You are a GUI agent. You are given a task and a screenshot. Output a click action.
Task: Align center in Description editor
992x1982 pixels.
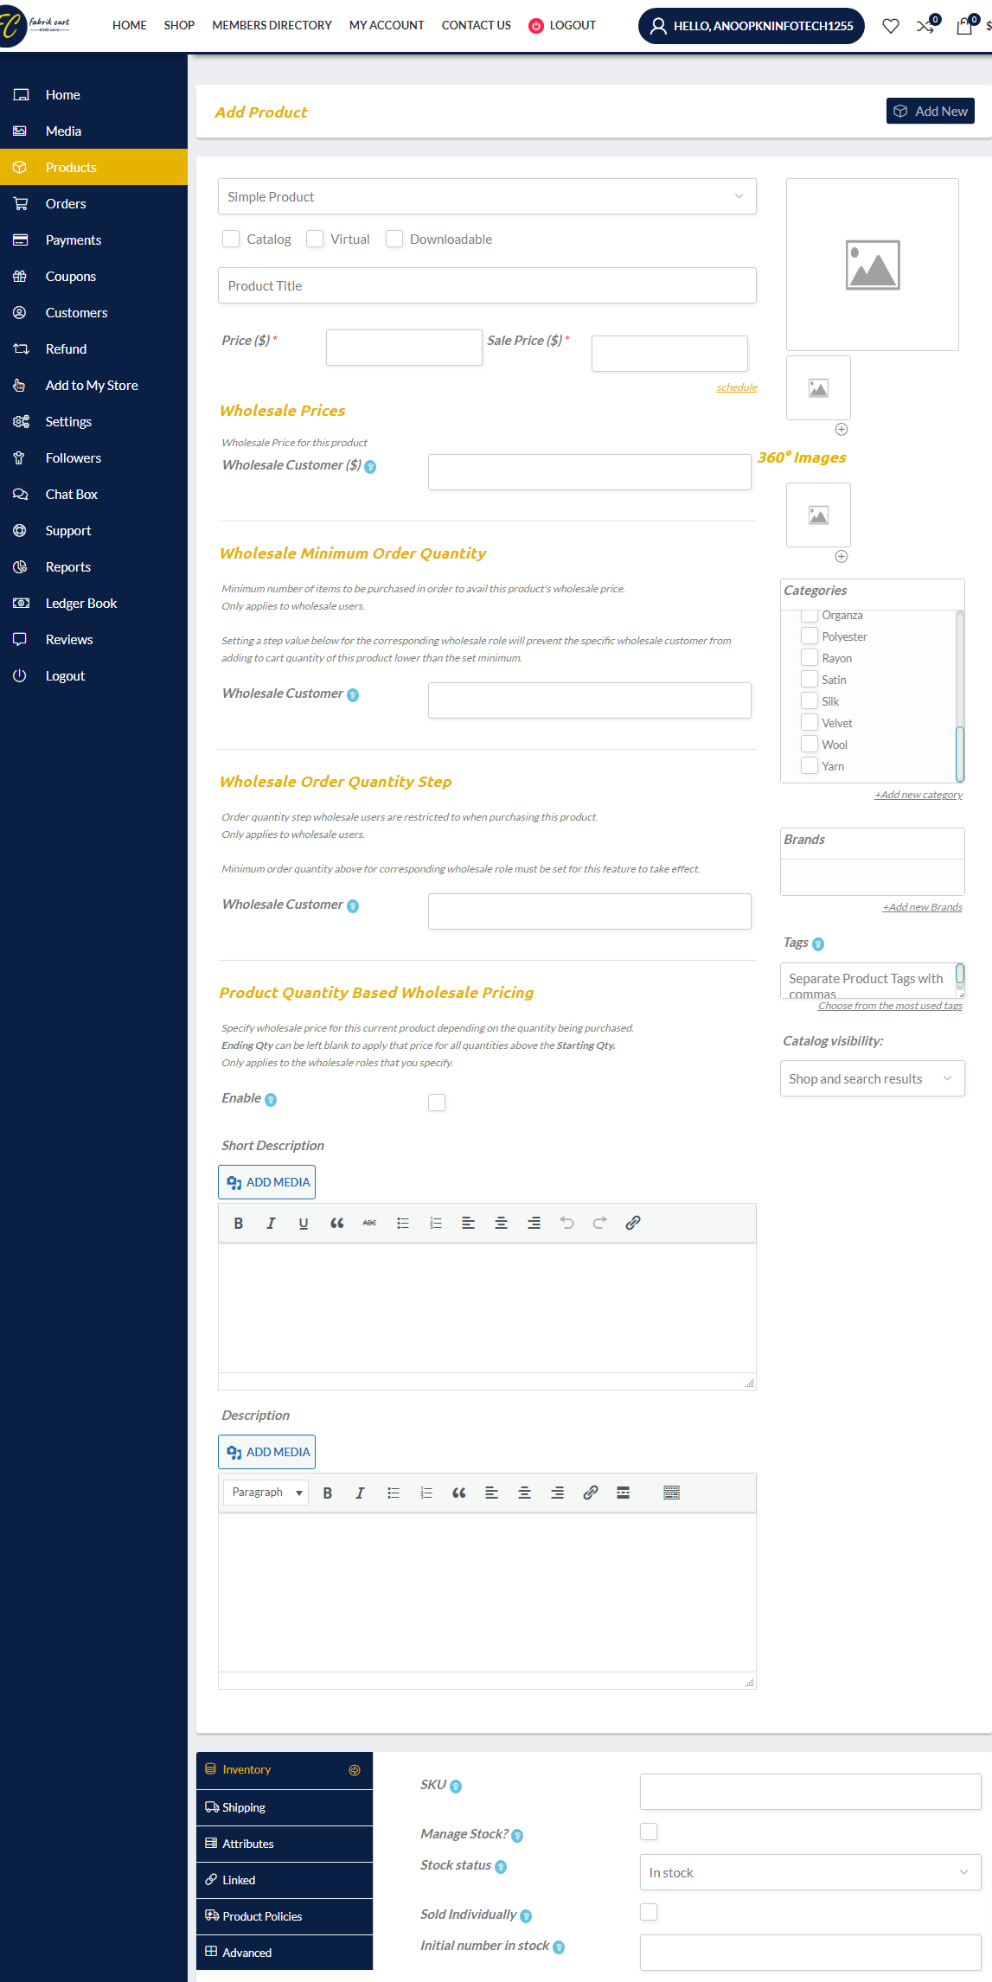click(x=524, y=1493)
